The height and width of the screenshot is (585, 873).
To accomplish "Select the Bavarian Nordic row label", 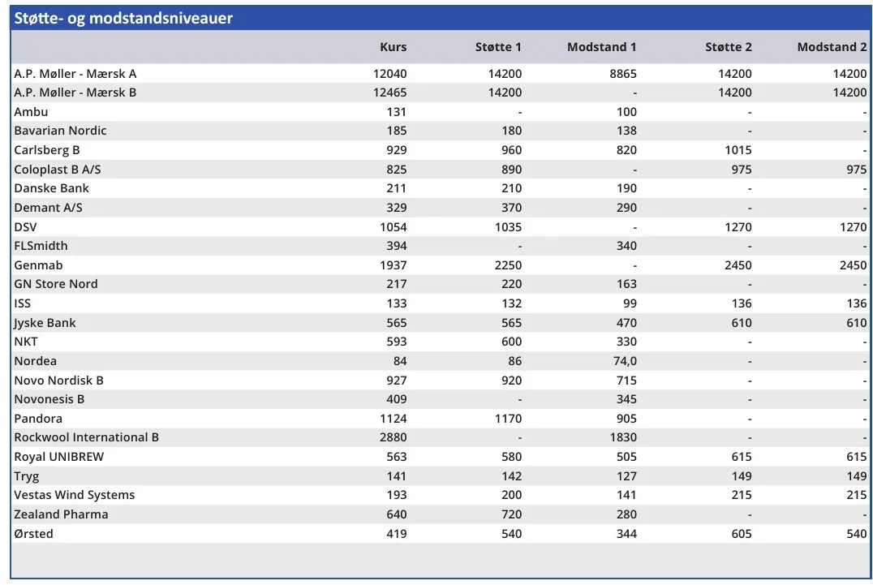I will click(60, 131).
